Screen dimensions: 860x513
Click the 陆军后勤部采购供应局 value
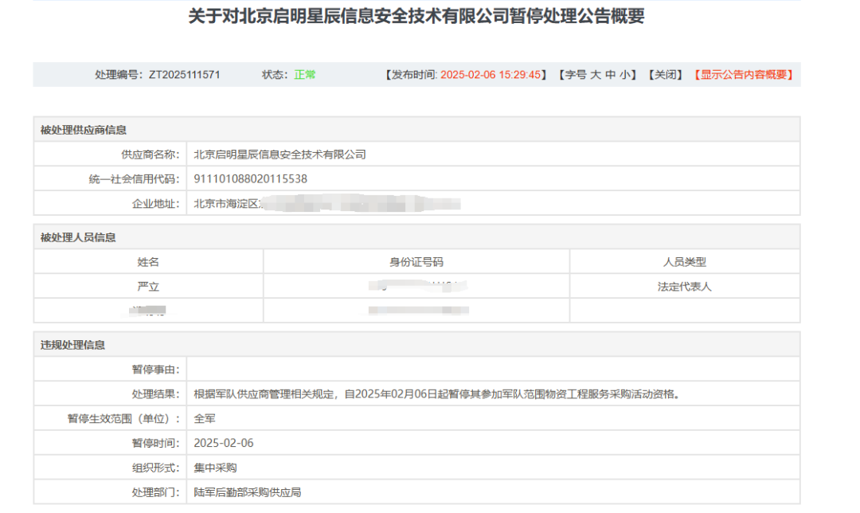point(248,492)
